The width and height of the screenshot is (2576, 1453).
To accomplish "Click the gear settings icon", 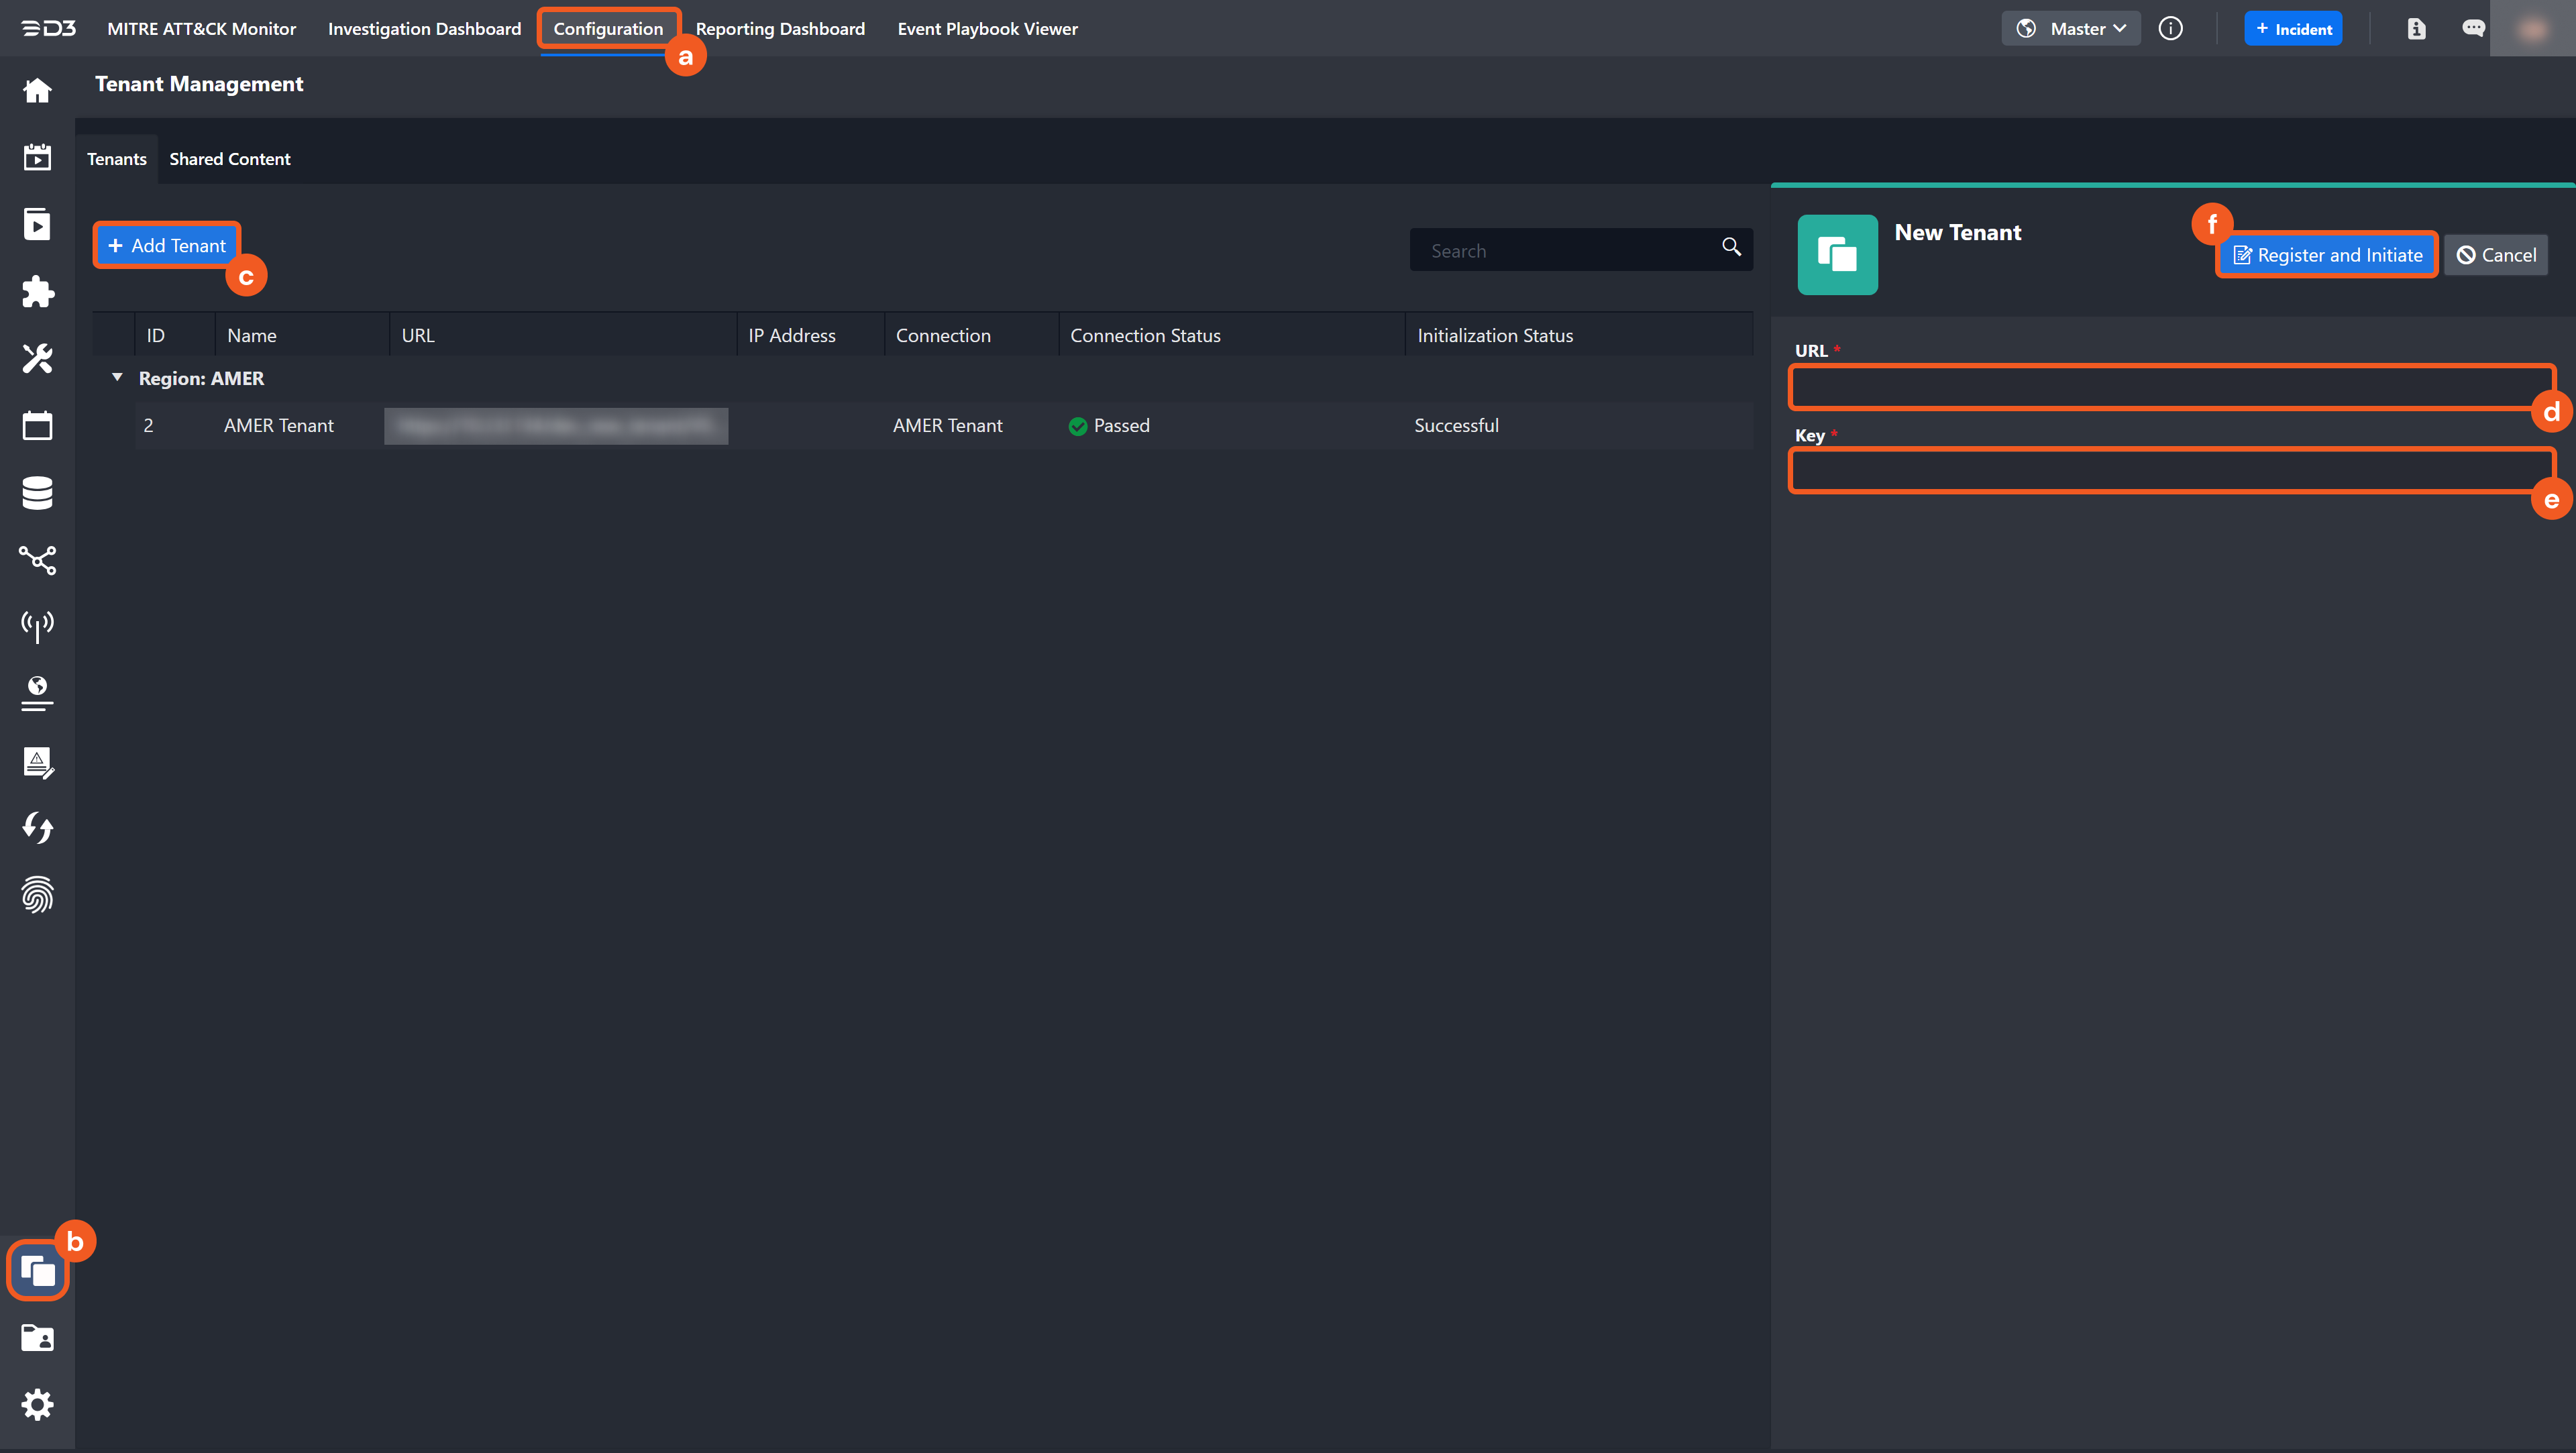I will pyautogui.click(x=37, y=1405).
